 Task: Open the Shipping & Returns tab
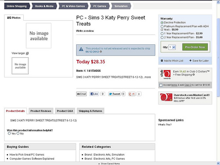[x=90, y=111]
